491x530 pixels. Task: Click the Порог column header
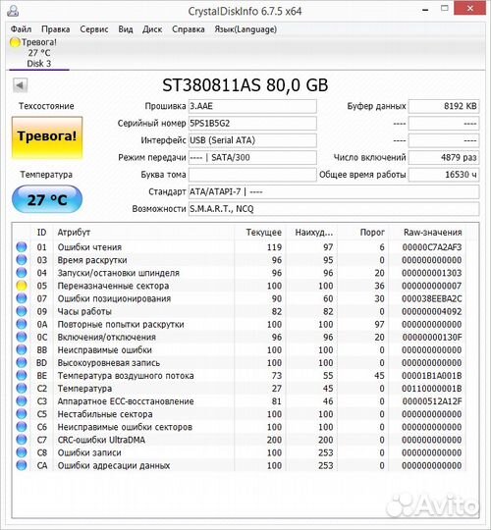click(x=372, y=233)
